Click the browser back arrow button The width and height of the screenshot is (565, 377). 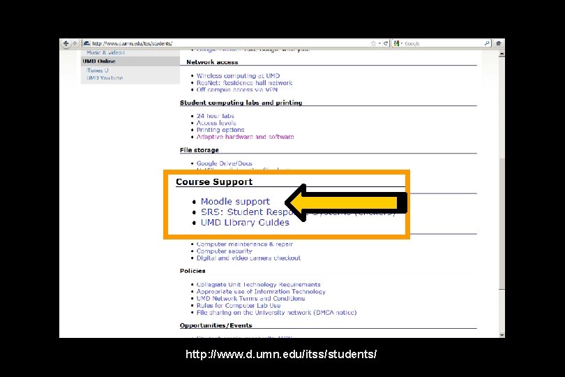(x=66, y=43)
